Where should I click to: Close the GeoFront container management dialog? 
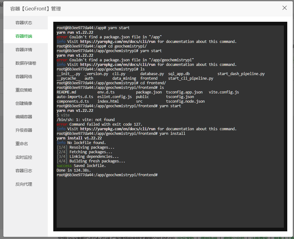point(285,8)
